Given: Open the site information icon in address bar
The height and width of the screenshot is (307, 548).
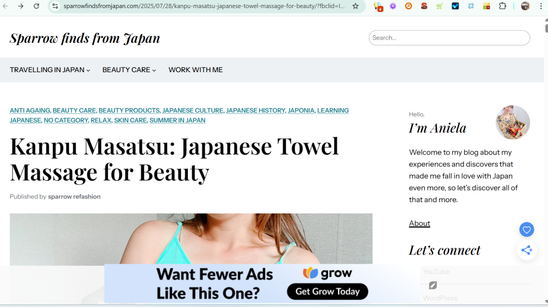Looking at the screenshot, I should click(x=55, y=6).
